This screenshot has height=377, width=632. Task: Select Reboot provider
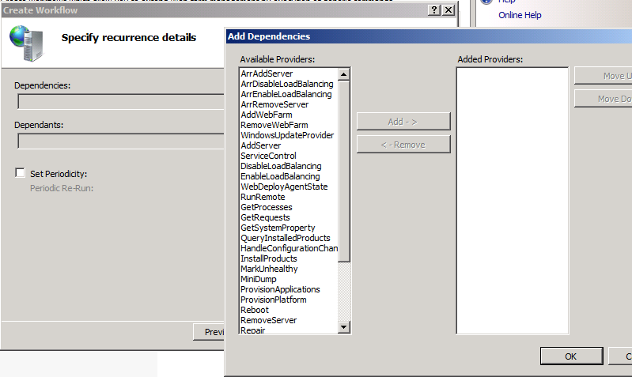coord(255,310)
